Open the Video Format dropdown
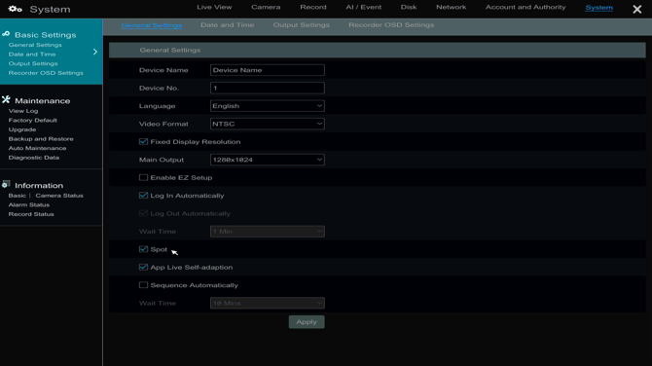 coord(268,124)
